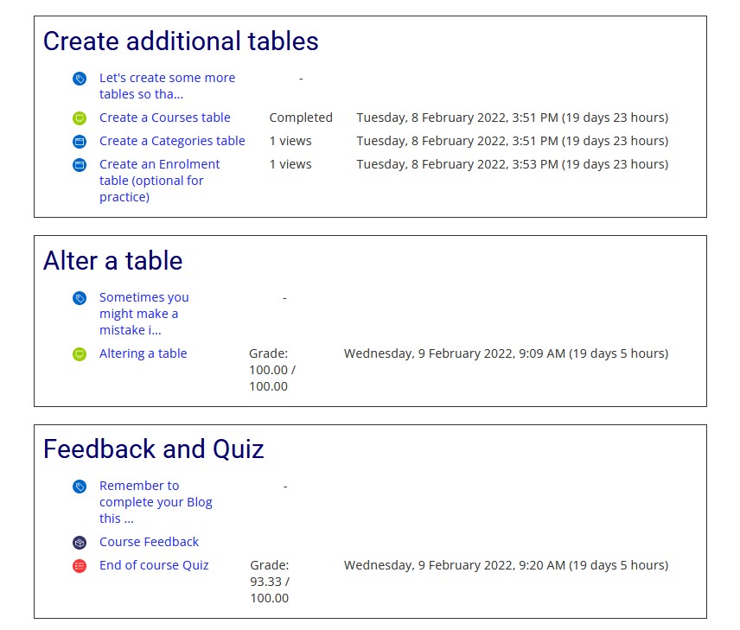
Task: Open "Sometimes you might make a mistake" label
Action: tap(144, 314)
